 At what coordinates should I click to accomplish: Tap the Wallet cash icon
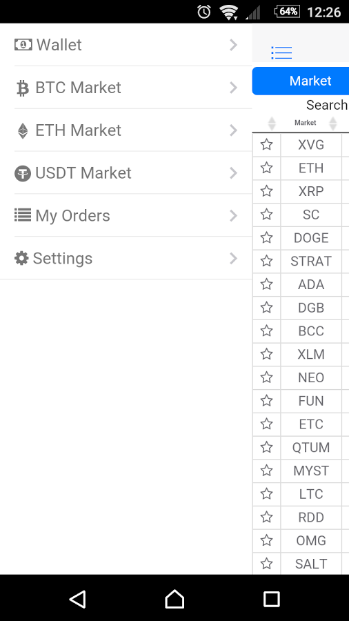(23, 44)
